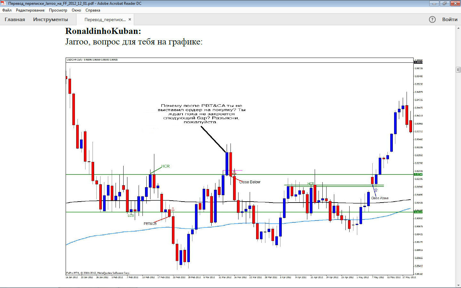Viewport: 461px width, 288px height.
Task: Close the Перевод_переписк... document tab
Action: point(130,20)
